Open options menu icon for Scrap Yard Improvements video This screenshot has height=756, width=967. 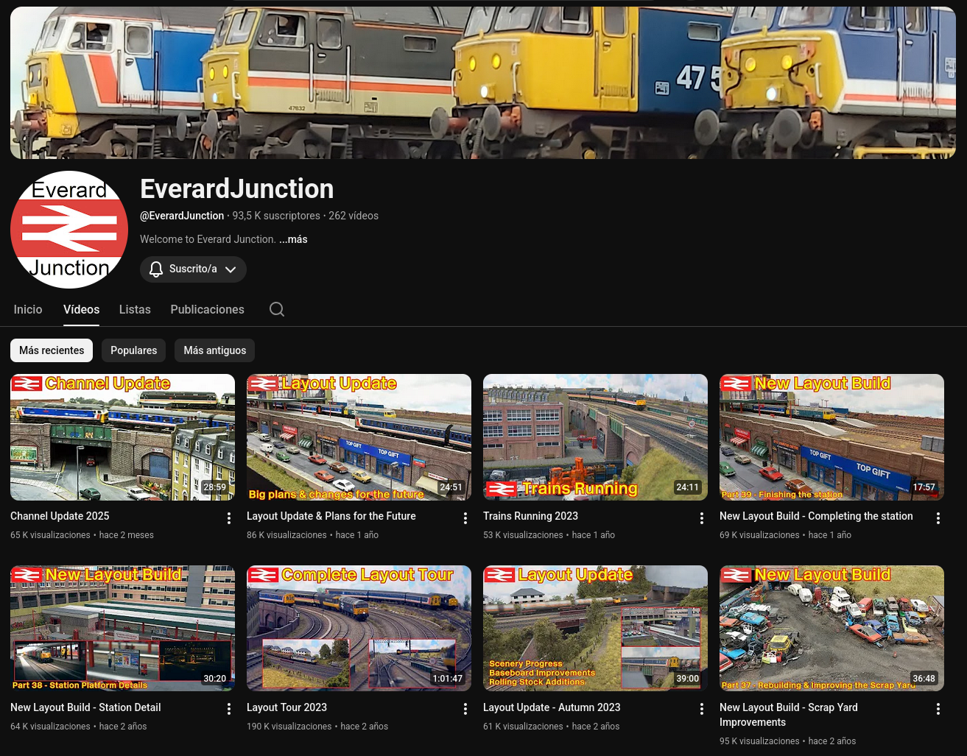(938, 709)
